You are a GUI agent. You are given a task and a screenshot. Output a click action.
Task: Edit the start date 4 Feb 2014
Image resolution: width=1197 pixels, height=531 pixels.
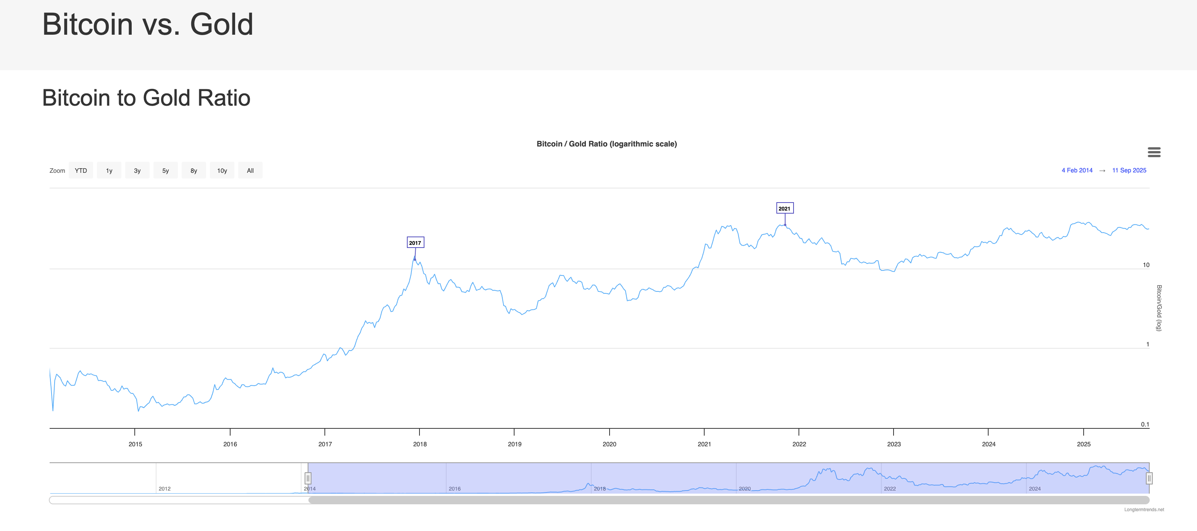(x=1077, y=171)
